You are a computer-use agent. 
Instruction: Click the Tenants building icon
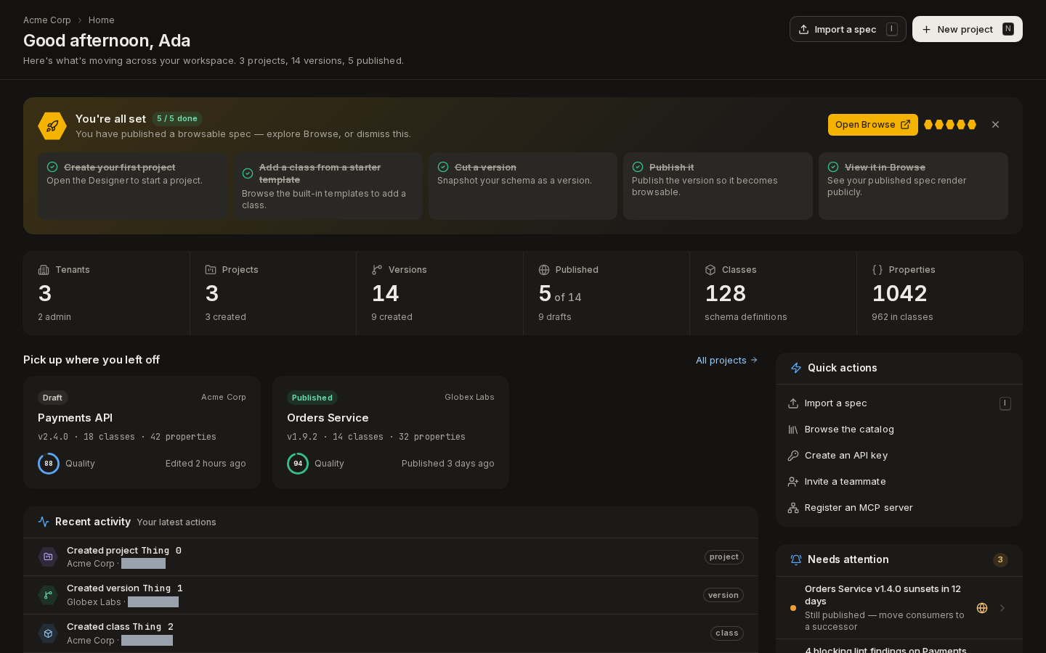[44, 270]
